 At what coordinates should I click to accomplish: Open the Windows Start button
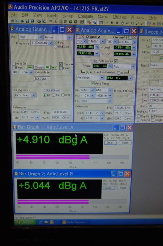(26, 222)
